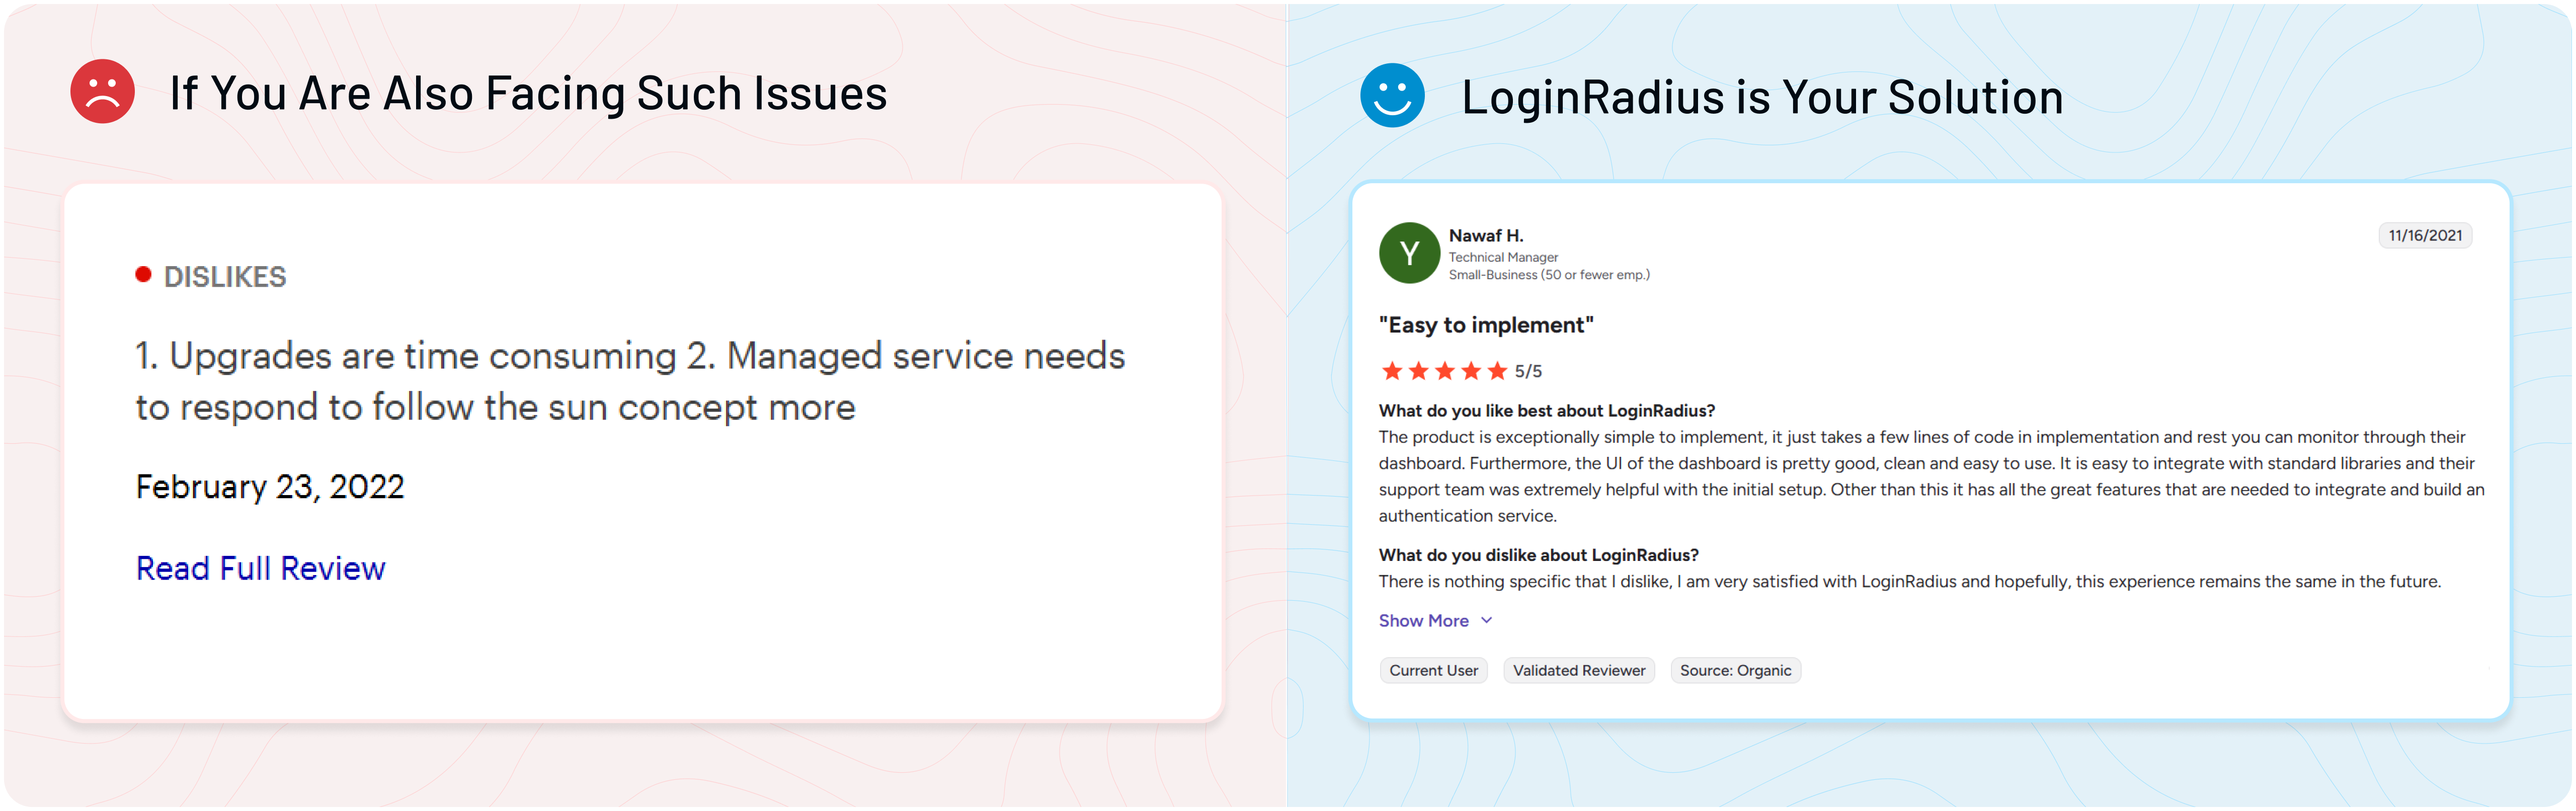2576x811 pixels.
Task: Click the reviewer name Nawaf H.
Action: 1486,235
